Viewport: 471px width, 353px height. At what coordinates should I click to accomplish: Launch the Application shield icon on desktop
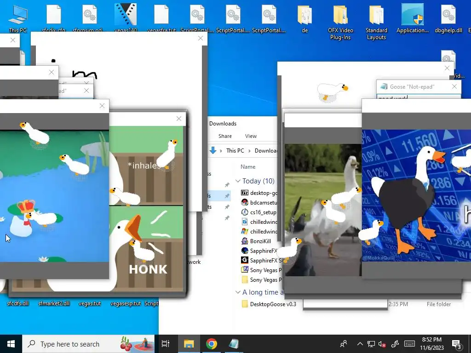point(413,18)
